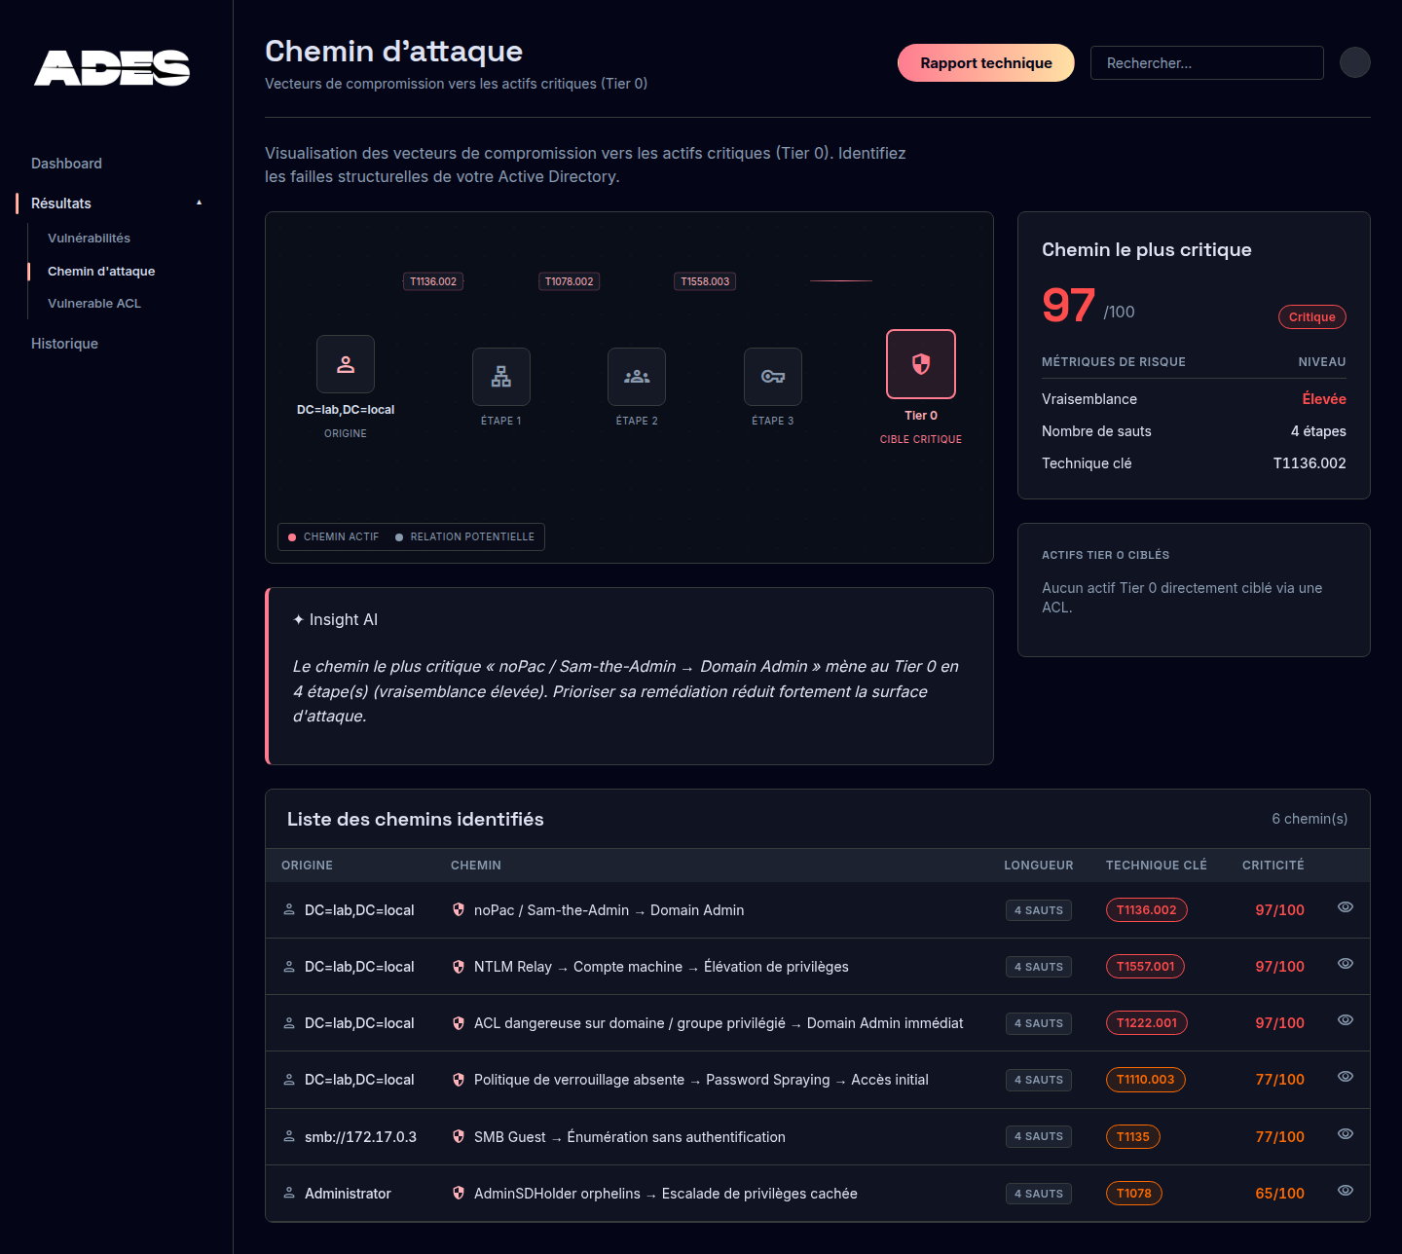Screen dimensions: 1402x1254
Task: Go to Vulnérabilités submenu
Action: tap(89, 238)
